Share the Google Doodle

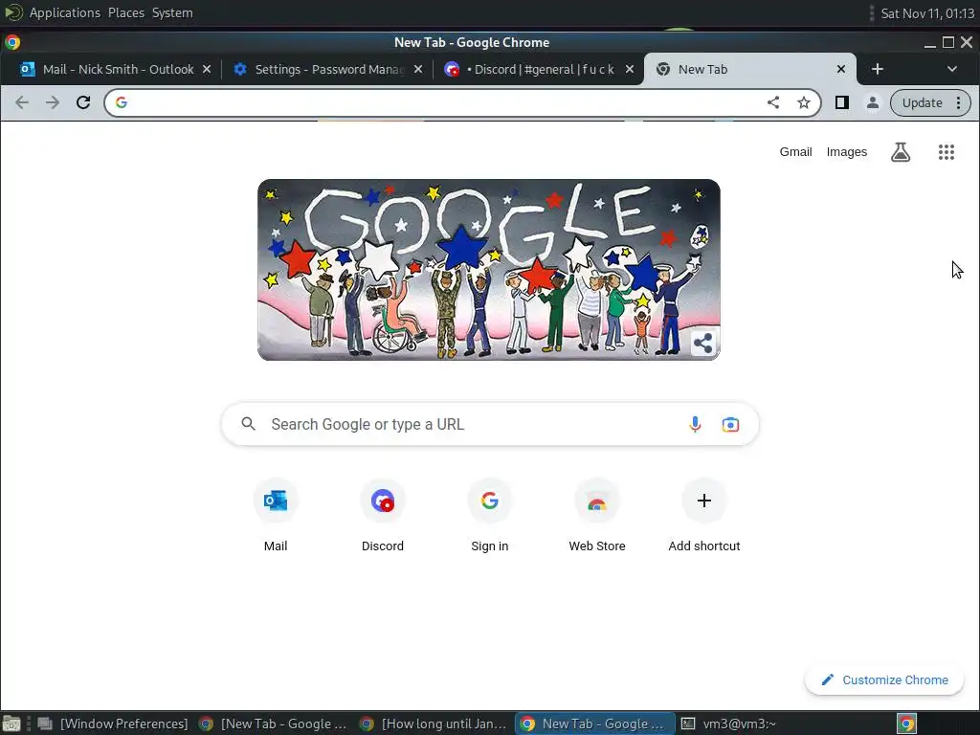703,344
